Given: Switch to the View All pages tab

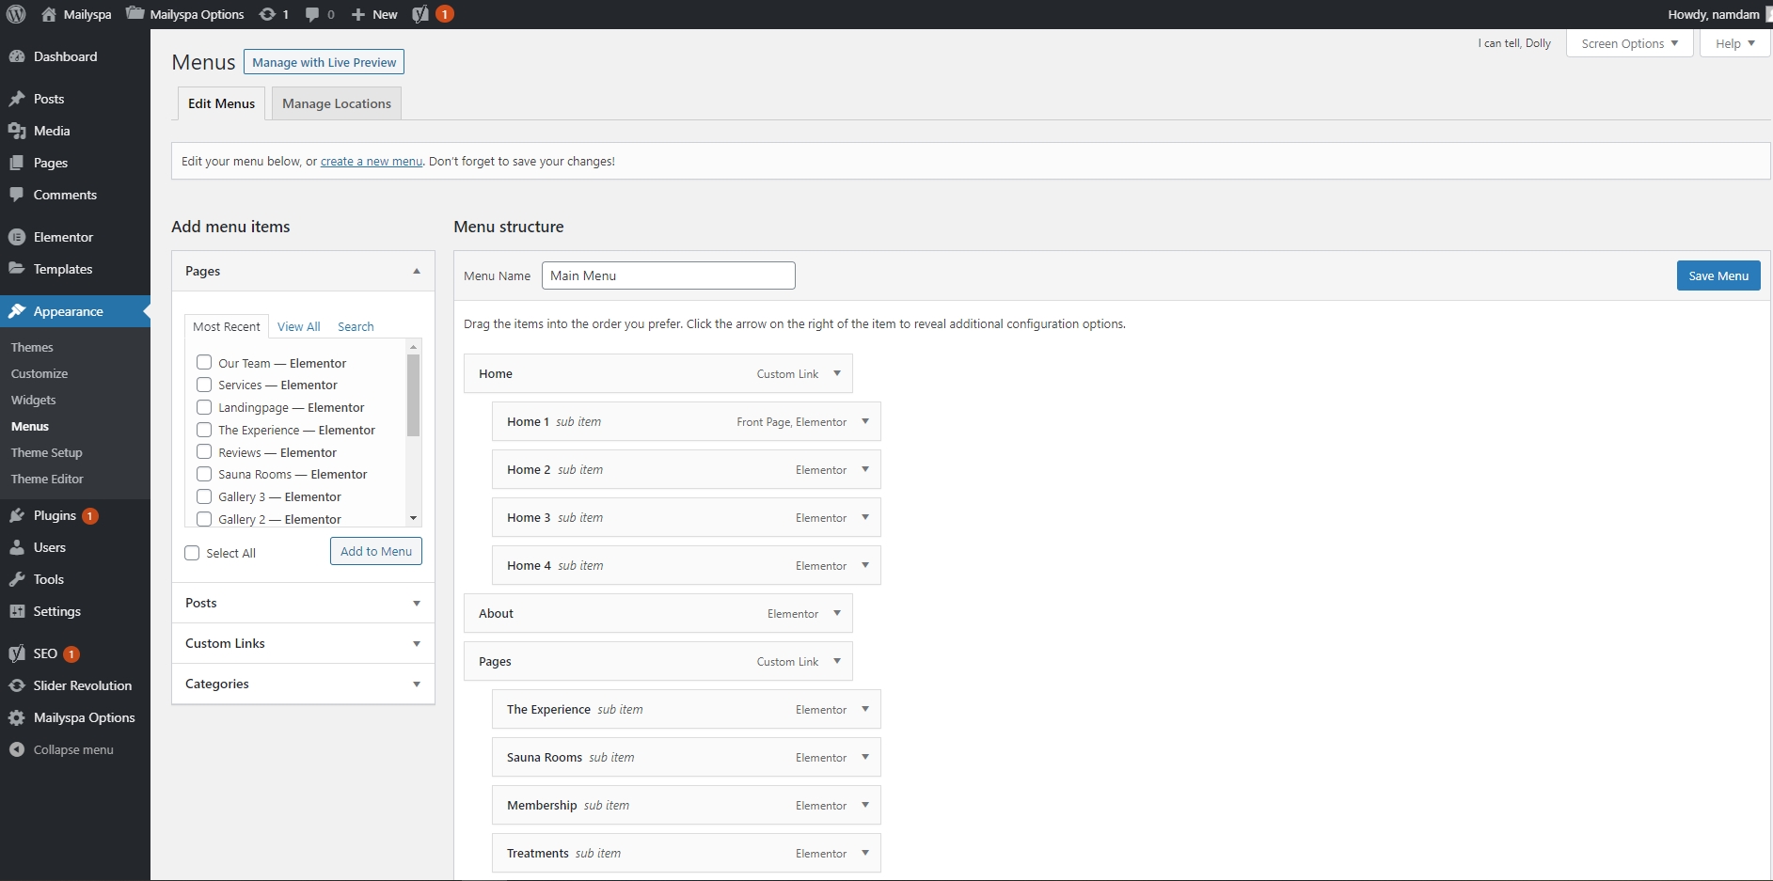Looking at the screenshot, I should (x=298, y=326).
